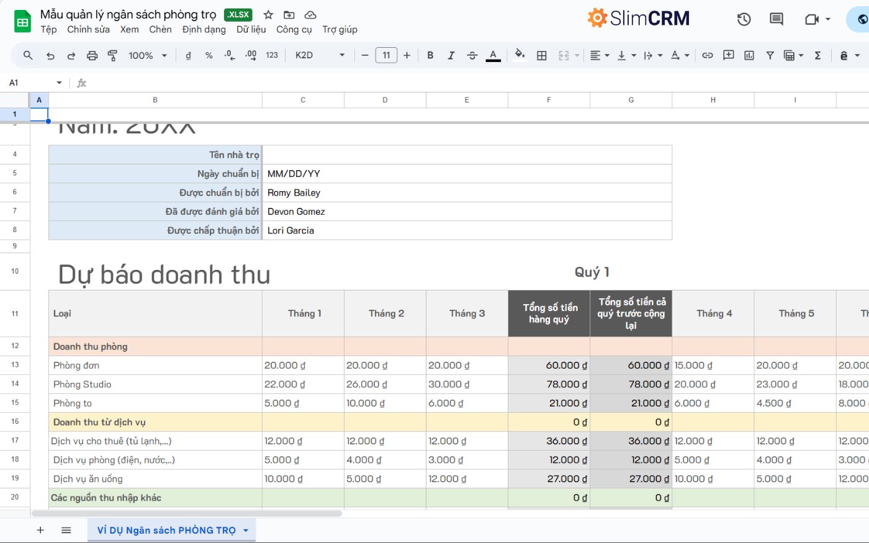The height and width of the screenshot is (543, 869).
Task: Click the print icon in the toolbar
Action: point(92,55)
